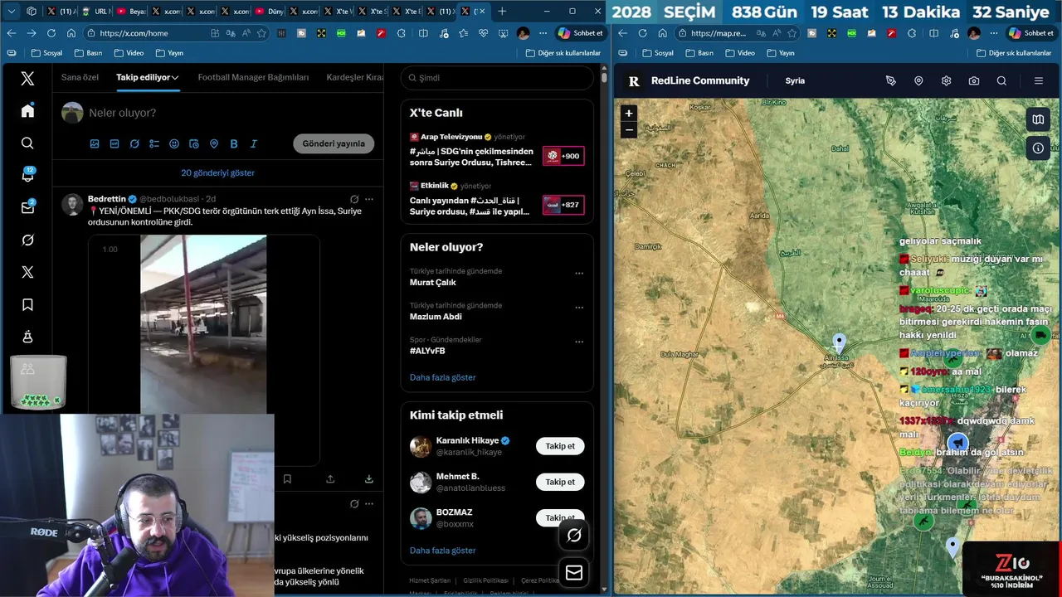1062x597 pixels.
Task: Open Yayın bookmarks folder in right browser
Action: coord(781,53)
